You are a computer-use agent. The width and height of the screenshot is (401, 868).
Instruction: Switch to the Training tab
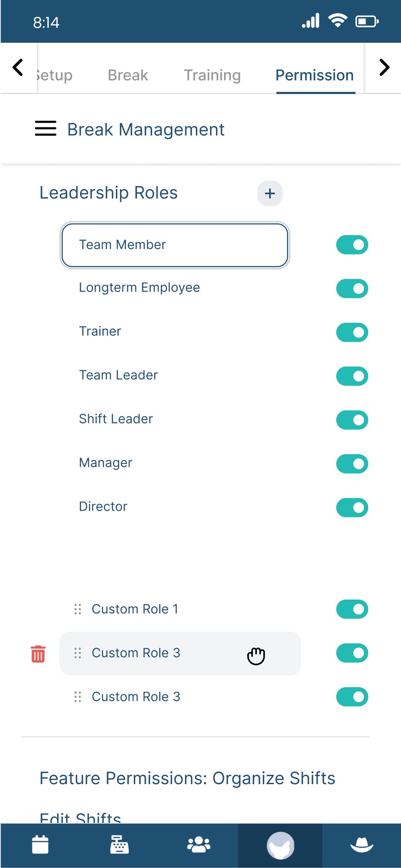[x=212, y=75]
